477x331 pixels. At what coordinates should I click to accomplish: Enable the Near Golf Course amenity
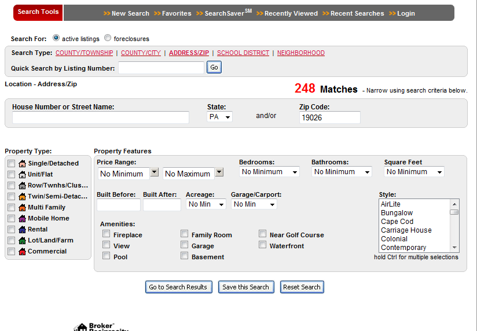(x=262, y=234)
